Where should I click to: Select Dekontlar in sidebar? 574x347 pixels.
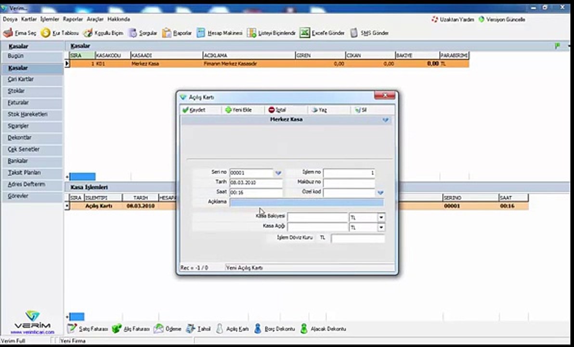coord(32,138)
